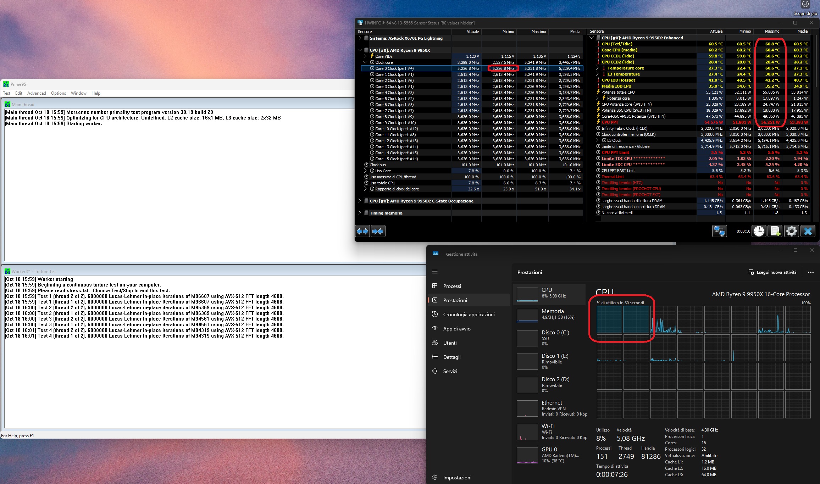
Task: Collapse Clock core sensor row
Action: [365, 62]
